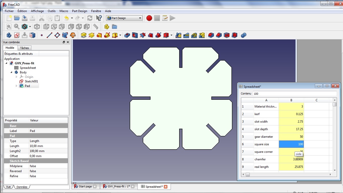Click the Measure distance ruler icon

[x=95, y=27]
